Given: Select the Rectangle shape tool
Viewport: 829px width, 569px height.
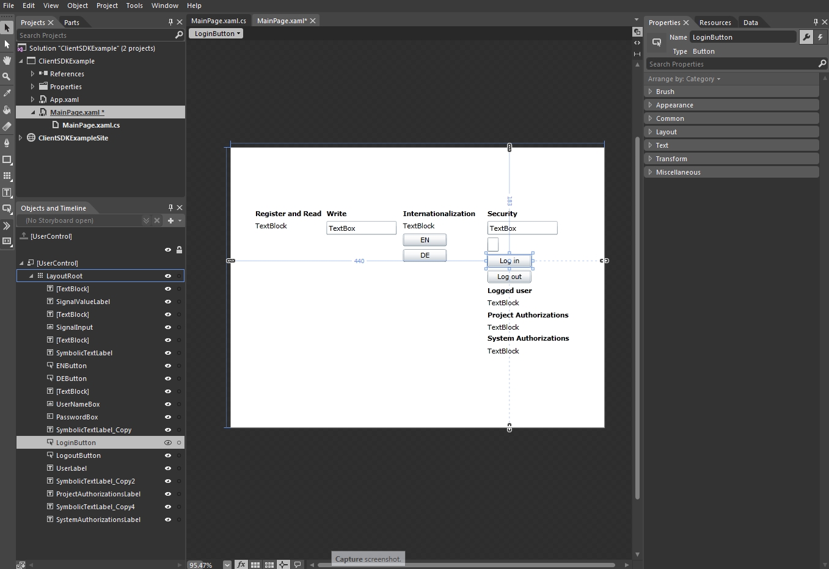Looking at the screenshot, I should pyautogui.click(x=7, y=159).
